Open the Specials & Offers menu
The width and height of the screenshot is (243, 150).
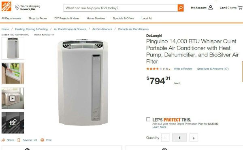tap(124, 19)
